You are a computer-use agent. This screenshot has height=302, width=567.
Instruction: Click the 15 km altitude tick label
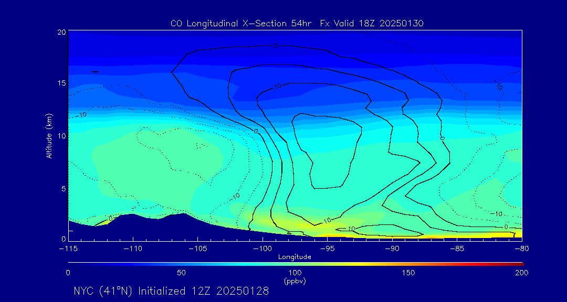click(61, 83)
